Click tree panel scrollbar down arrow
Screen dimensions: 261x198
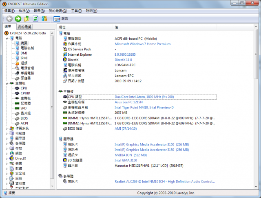(x=52, y=186)
